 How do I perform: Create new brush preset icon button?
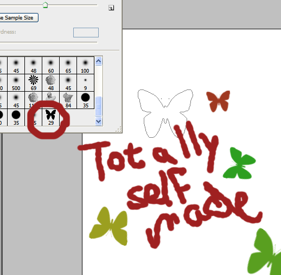[x=111, y=8]
